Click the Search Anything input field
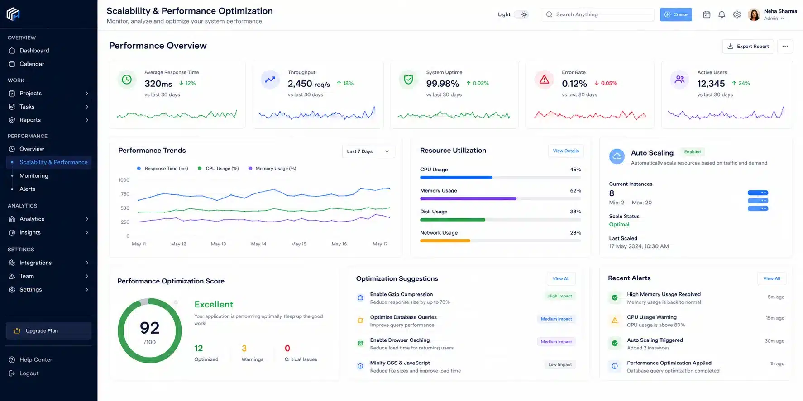Viewport: 803px width, 401px height. (597, 14)
